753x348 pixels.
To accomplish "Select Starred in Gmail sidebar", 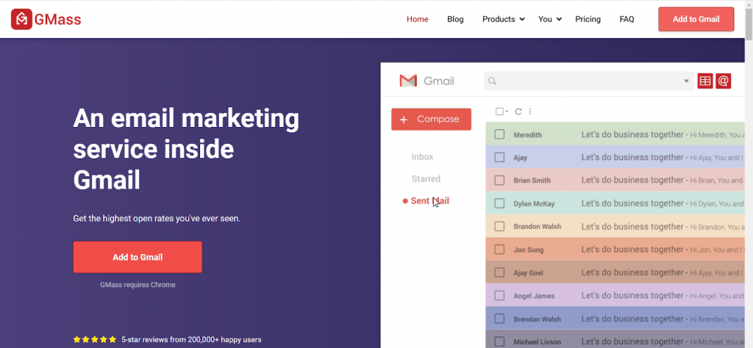I will pos(426,179).
